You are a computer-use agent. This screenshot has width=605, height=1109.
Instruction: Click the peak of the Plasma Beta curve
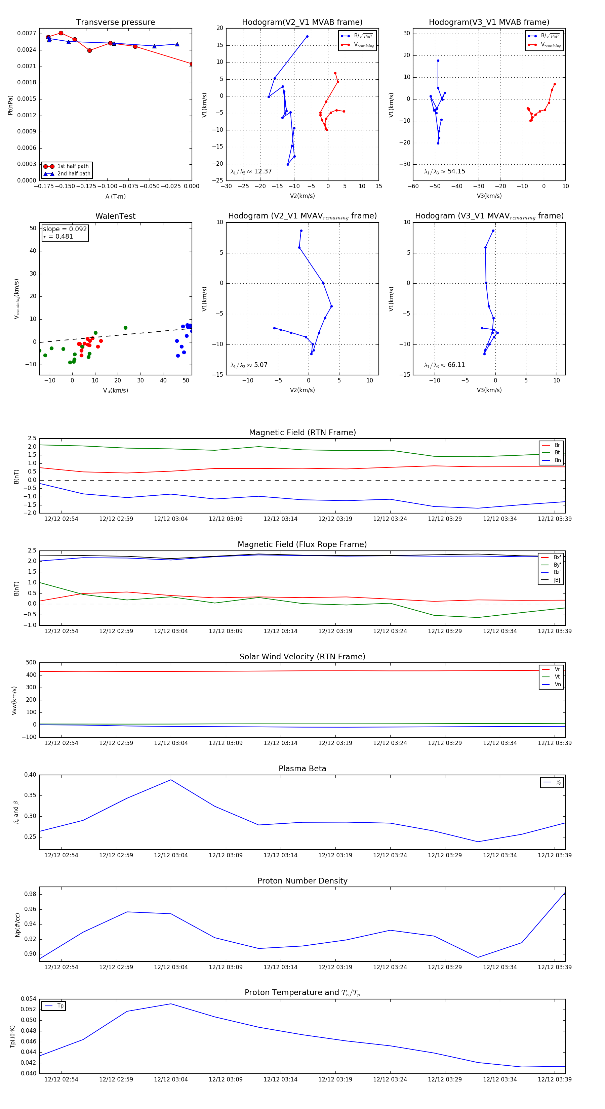171,780
